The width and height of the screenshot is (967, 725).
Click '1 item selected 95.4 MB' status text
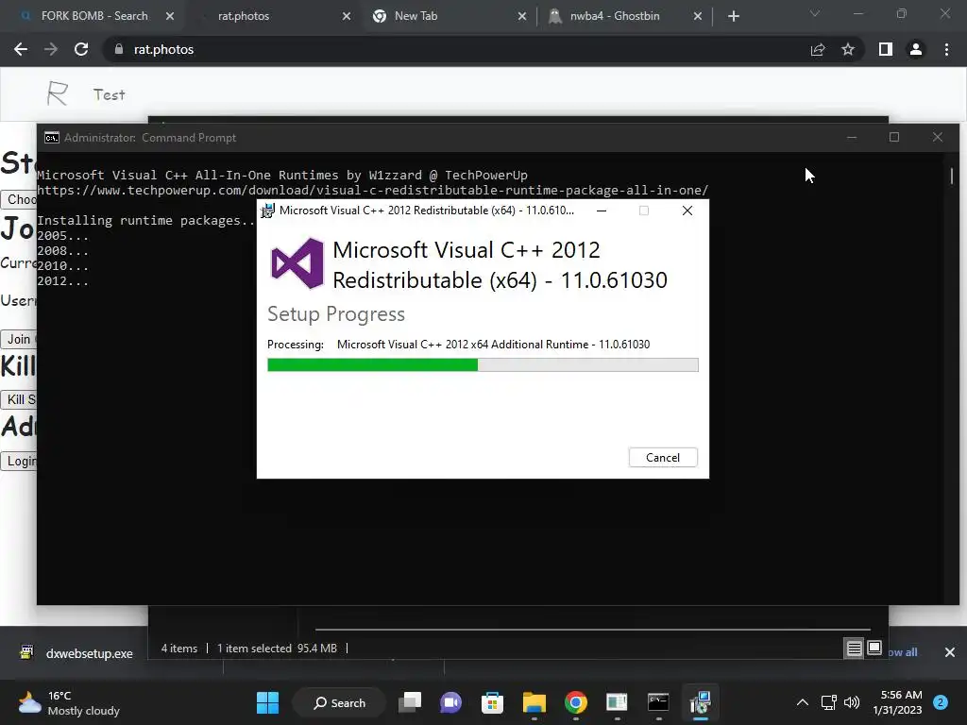pos(277,649)
